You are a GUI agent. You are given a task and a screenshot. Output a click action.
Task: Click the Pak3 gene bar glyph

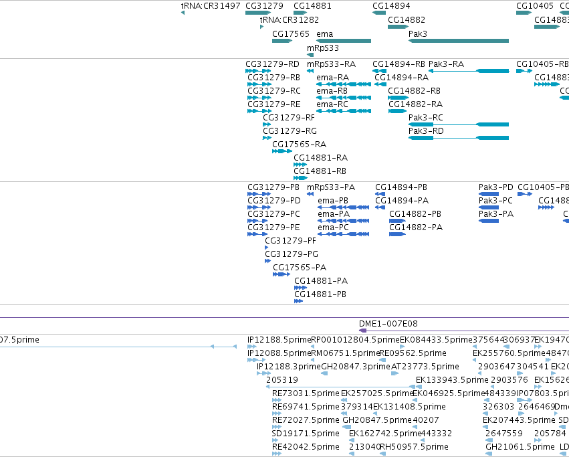(x=458, y=41)
